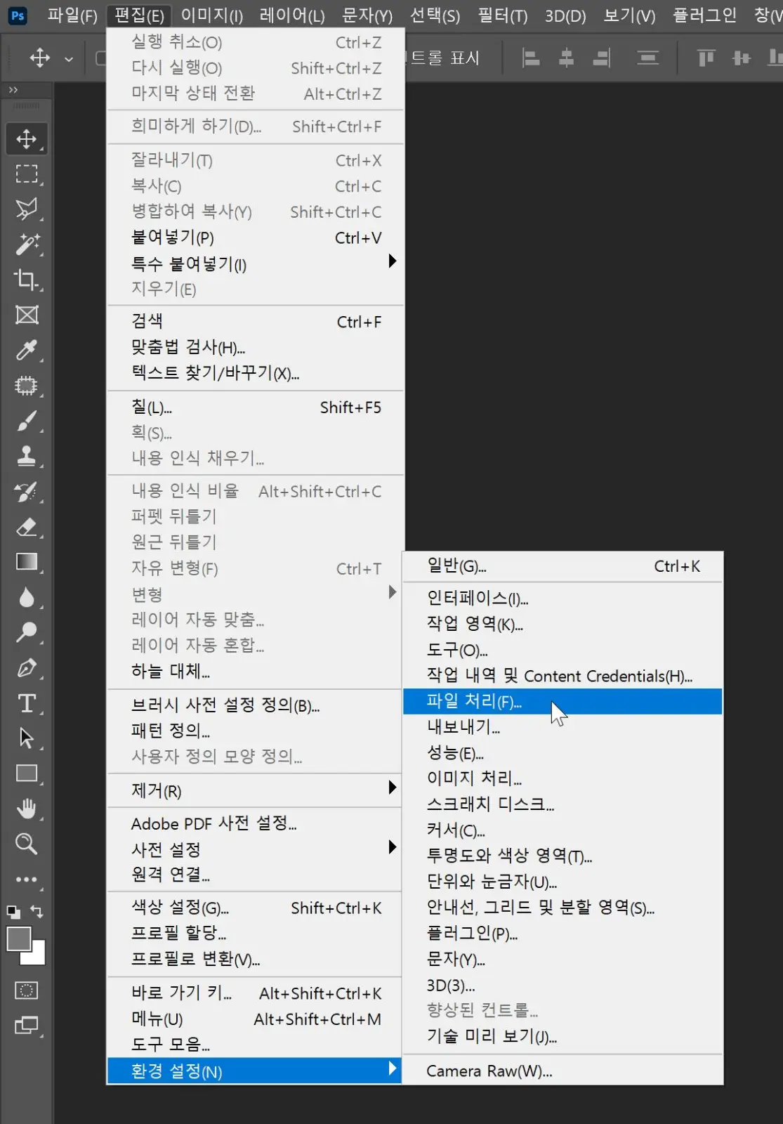Reset default foreground and background colors
The height and width of the screenshot is (1124, 783).
coord(13,912)
